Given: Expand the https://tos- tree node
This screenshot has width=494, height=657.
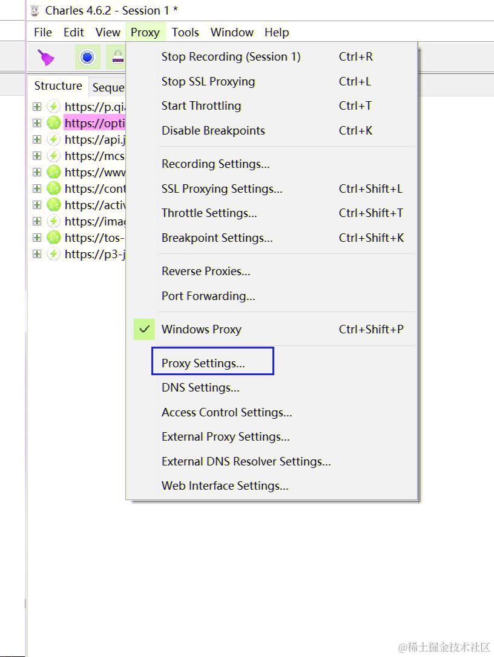Looking at the screenshot, I should click(x=37, y=237).
